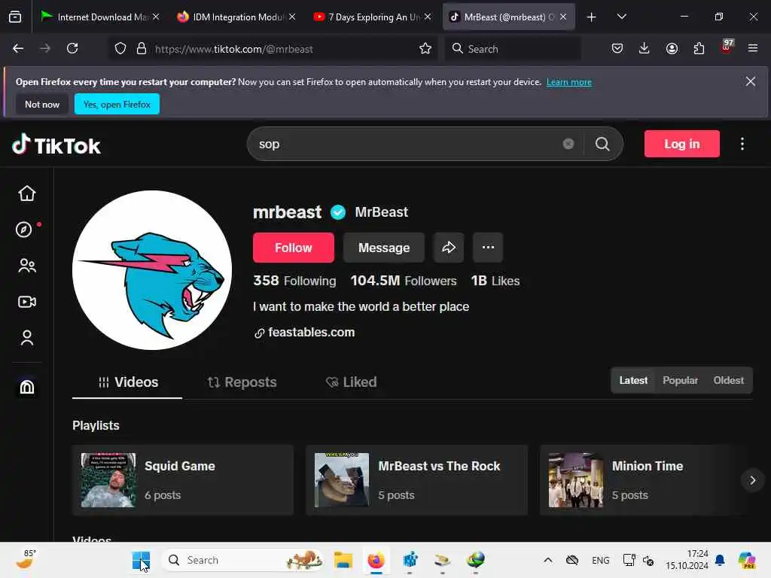Click the site security padlock icon
Image resolution: width=771 pixels, height=578 pixels.
(142, 49)
